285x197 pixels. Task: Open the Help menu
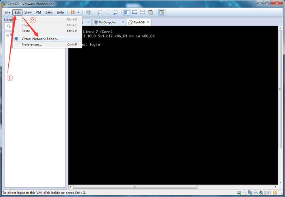(x=60, y=12)
